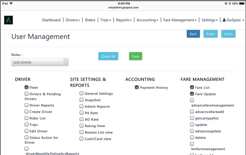Viewport: 246px width, 155px height.
Task: Expand the Fare Management menu
Action: [180, 20]
